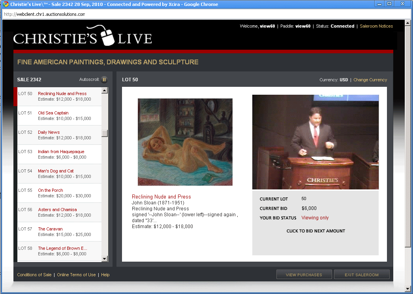Click the live auction video feed
The width and height of the screenshot is (413, 294).
pos(315,142)
